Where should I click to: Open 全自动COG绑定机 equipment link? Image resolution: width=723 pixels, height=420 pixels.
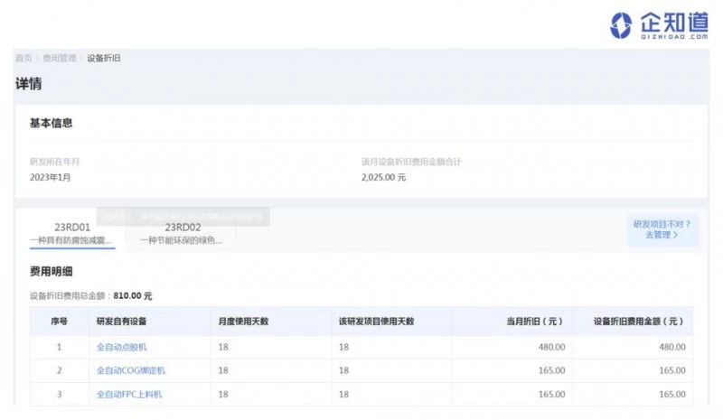pos(131,370)
